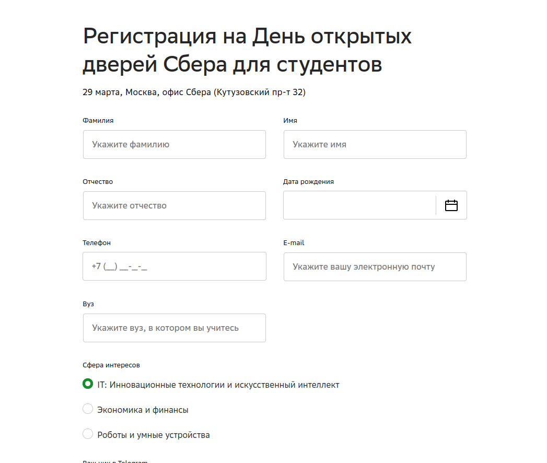
Task: Click the Телефон label above the phone field
Action: click(x=97, y=242)
